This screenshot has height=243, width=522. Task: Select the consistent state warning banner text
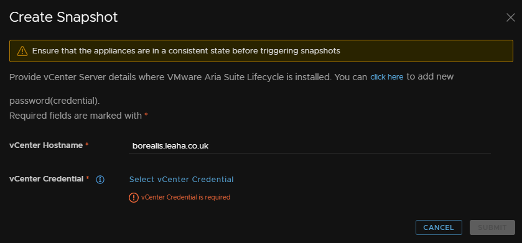pyautogui.click(x=186, y=51)
